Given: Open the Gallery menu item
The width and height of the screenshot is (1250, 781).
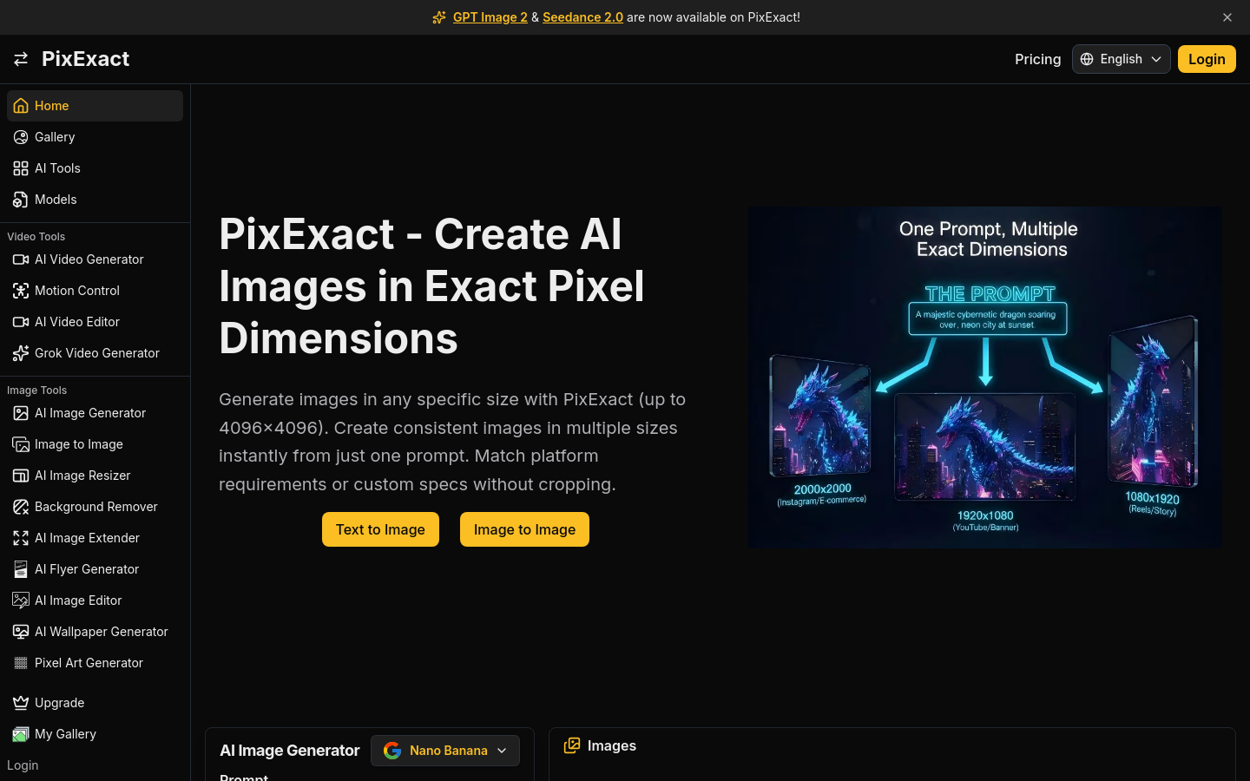Looking at the screenshot, I should click(x=95, y=137).
